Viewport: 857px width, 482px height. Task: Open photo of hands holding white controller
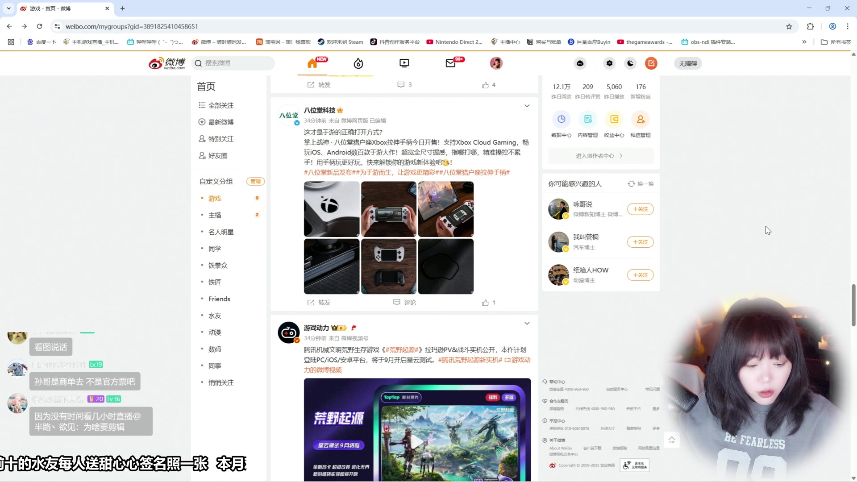[x=389, y=209]
